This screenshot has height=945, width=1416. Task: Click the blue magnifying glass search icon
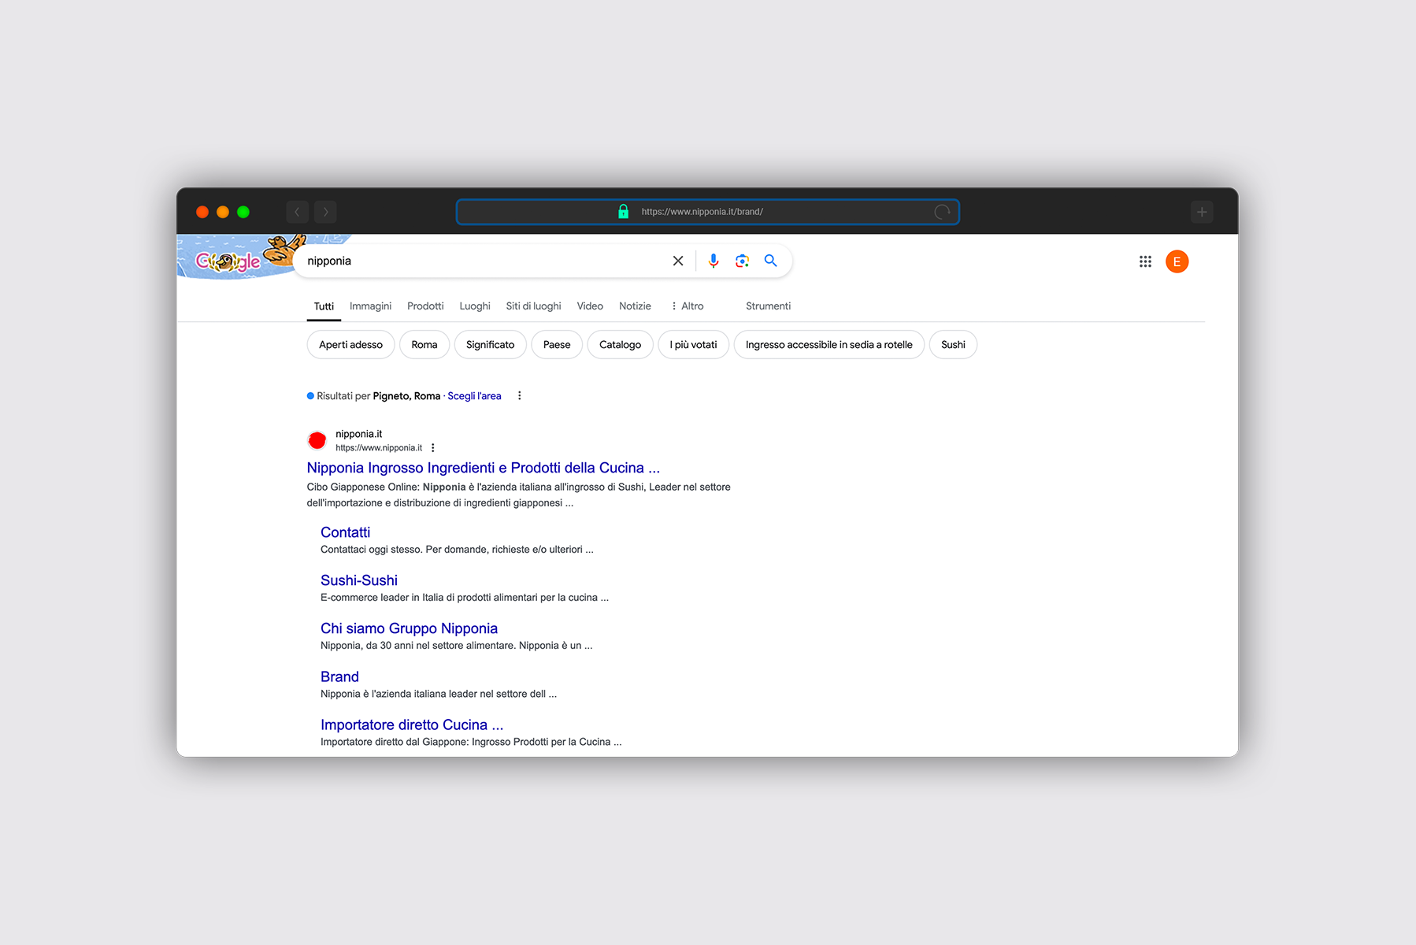pos(770,261)
